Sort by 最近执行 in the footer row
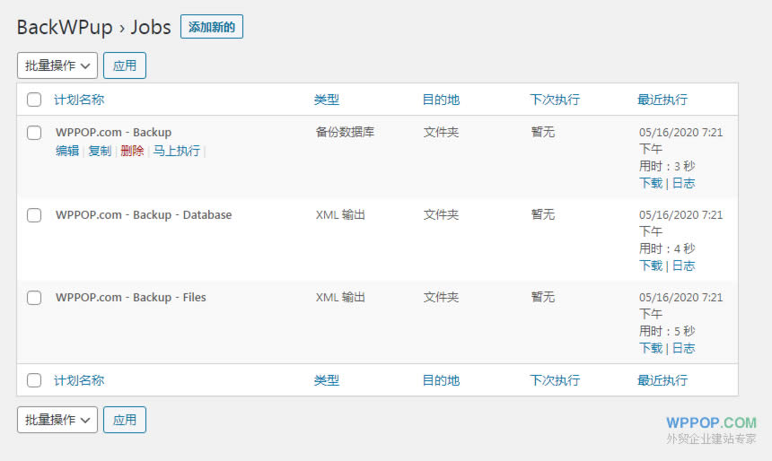 [x=662, y=380]
